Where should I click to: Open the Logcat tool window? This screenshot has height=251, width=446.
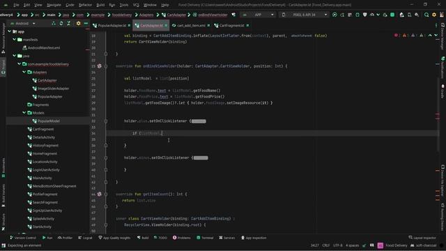85,238
